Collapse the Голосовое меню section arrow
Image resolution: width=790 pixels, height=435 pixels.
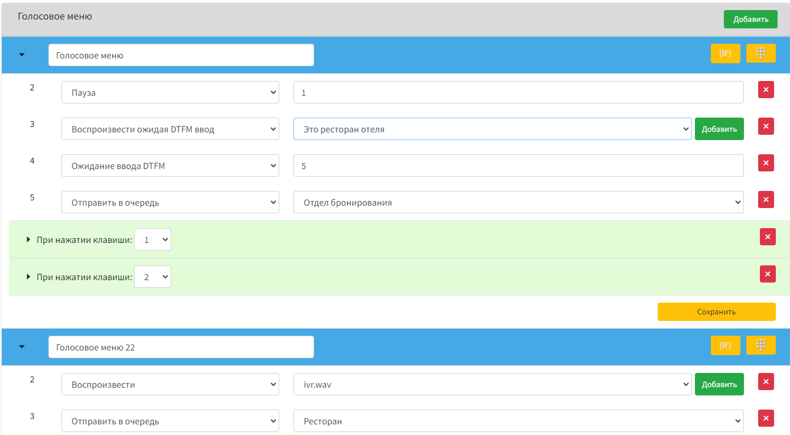tap(22, 55)
